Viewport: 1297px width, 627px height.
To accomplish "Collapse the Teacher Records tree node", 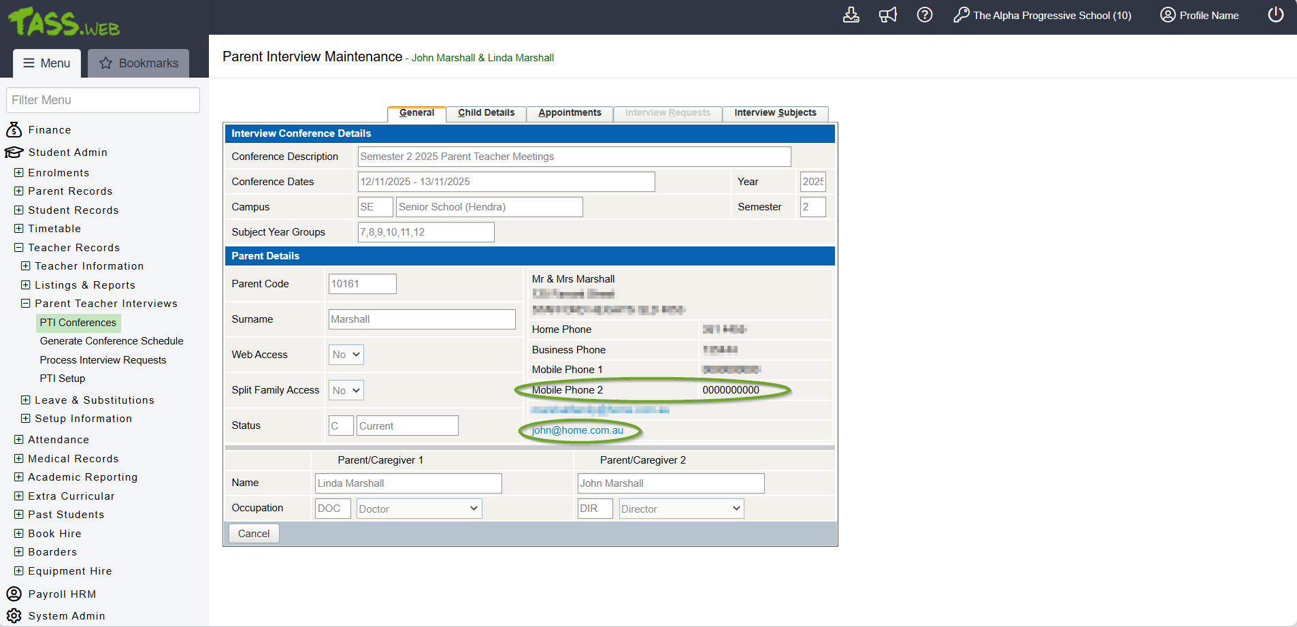I will tap(19, 248).
